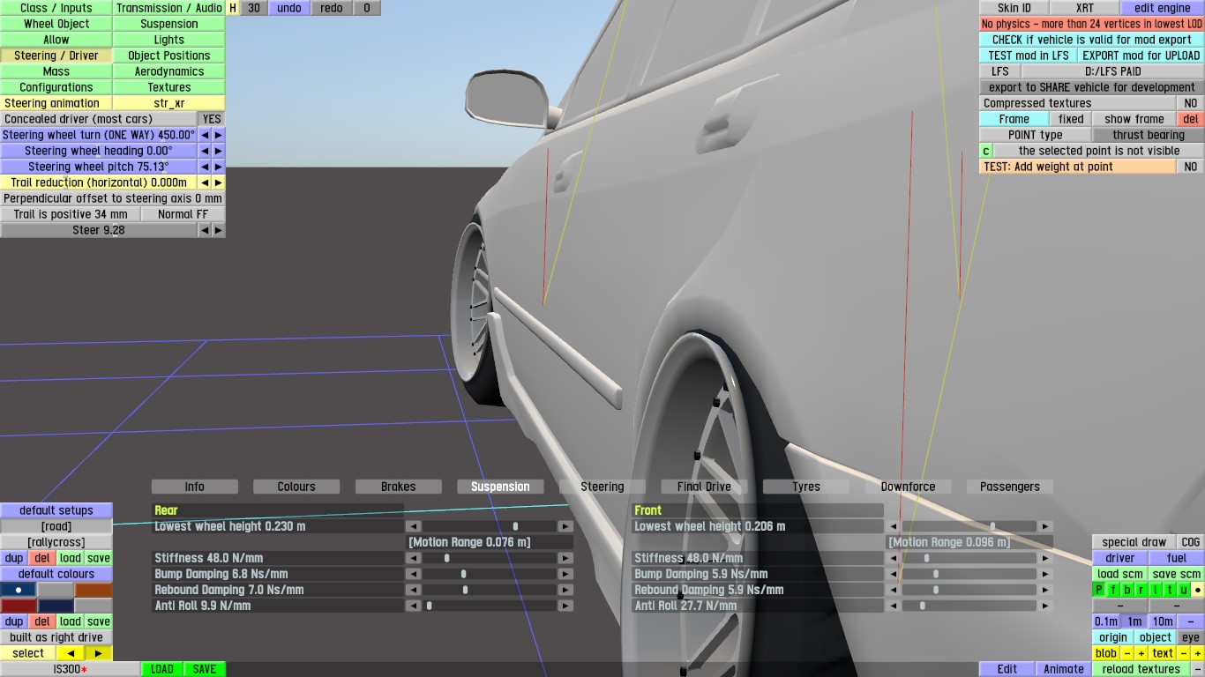1205x677 pixels.
Task: Click the Animate mode button
Action: pyautogui.click(x=1064, y=669)
